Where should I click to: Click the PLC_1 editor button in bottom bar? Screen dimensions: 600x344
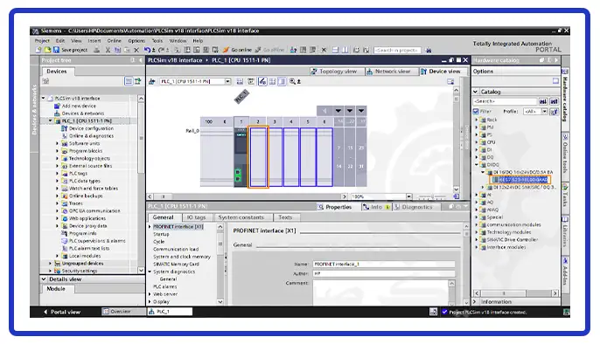[x=170, y=312]
